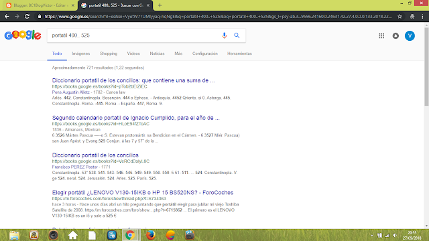Open third result Diccionario portatil de los concilios
The height and width of the screenshot is (241, 429).
pyautogui.click(x=95, y=155)
